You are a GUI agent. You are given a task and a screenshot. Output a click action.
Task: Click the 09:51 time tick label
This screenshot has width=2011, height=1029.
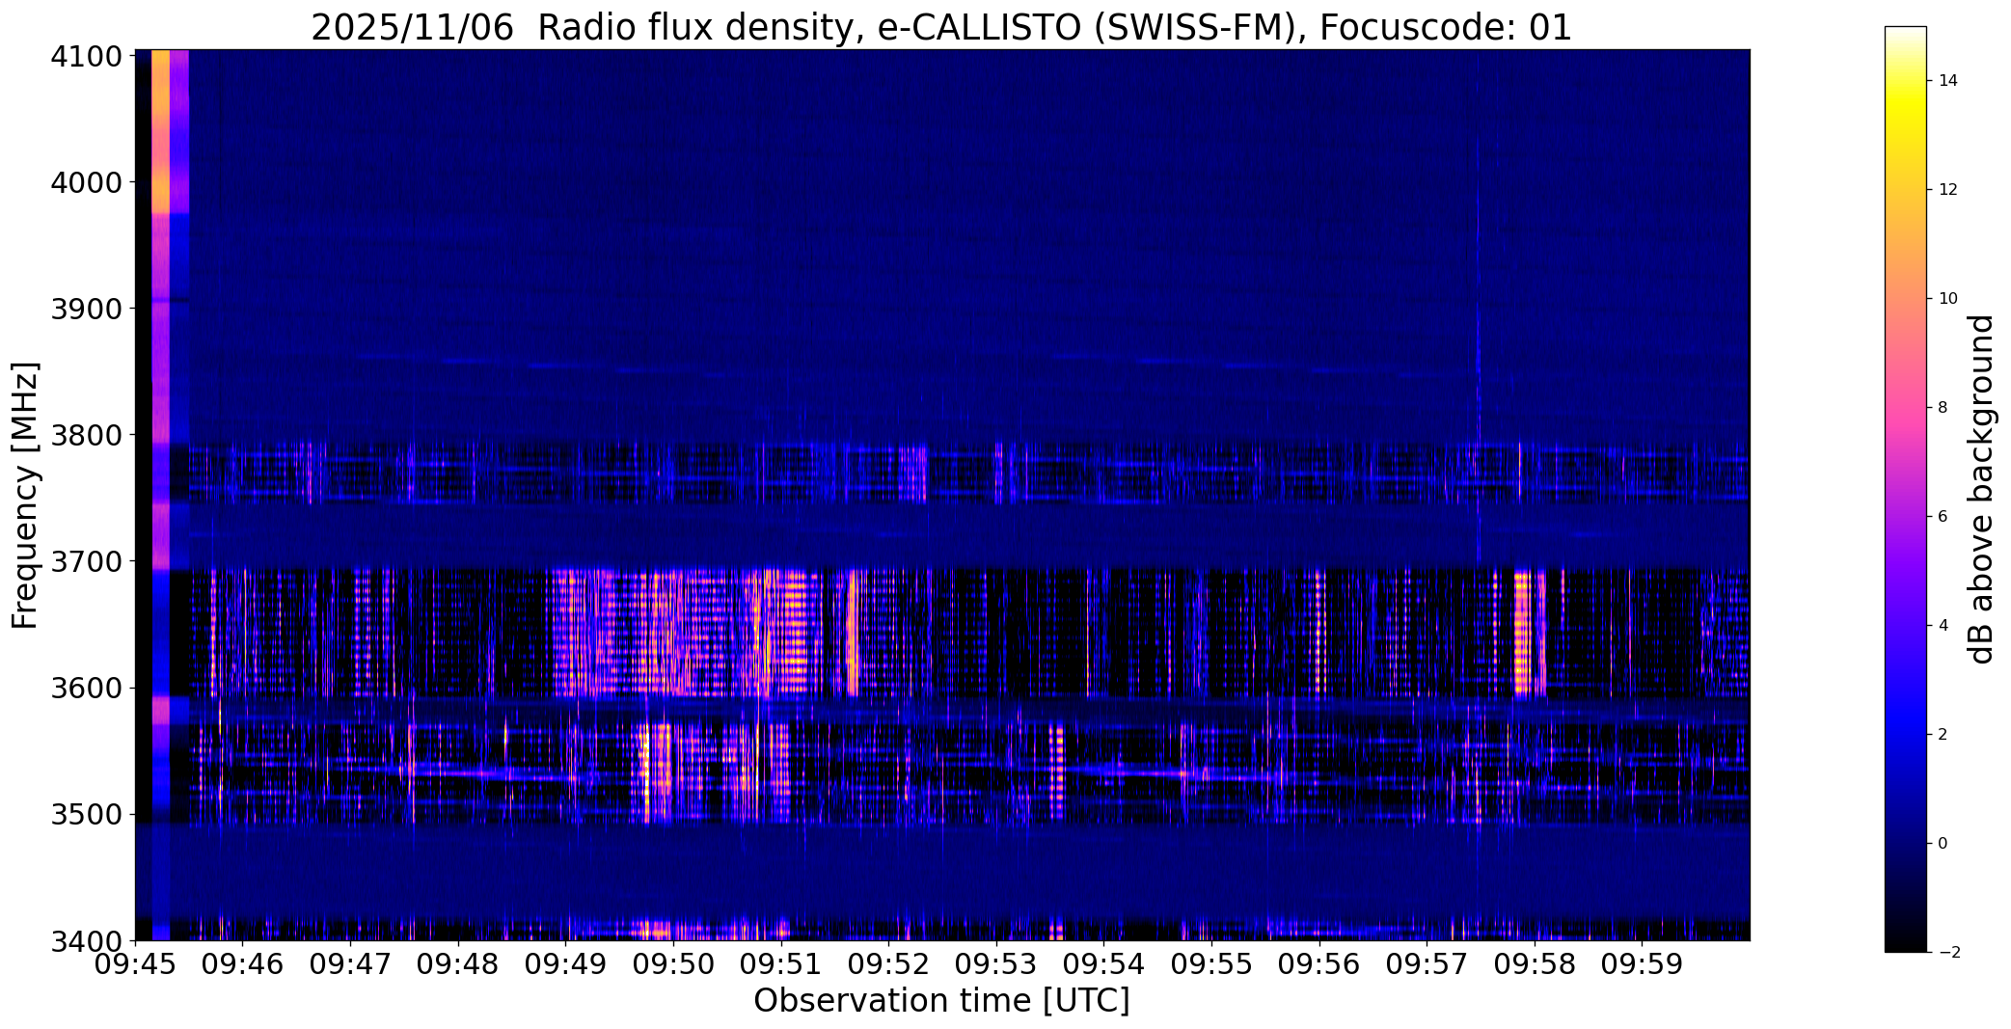[781, 963]
